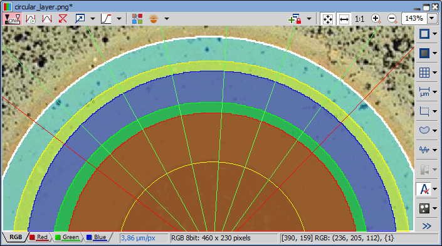442x246 pixels.
Task: Click the zoom out magnifier
Action: [x=392, y=19]
